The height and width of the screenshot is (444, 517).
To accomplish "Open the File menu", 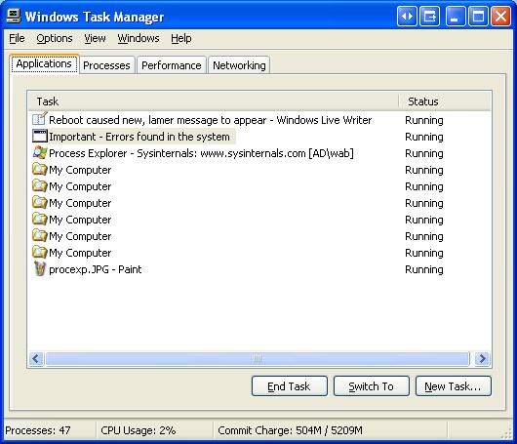I will tap(17, 38).
